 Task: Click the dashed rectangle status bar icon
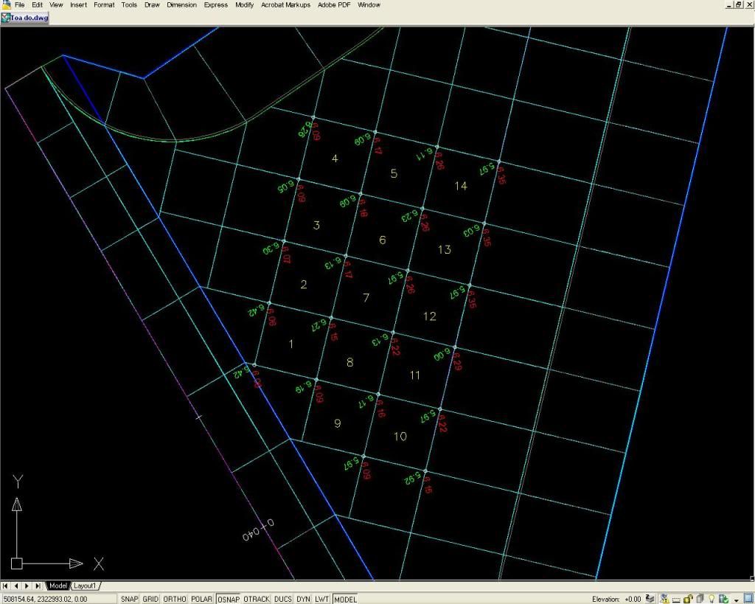[x=676, y=599]
